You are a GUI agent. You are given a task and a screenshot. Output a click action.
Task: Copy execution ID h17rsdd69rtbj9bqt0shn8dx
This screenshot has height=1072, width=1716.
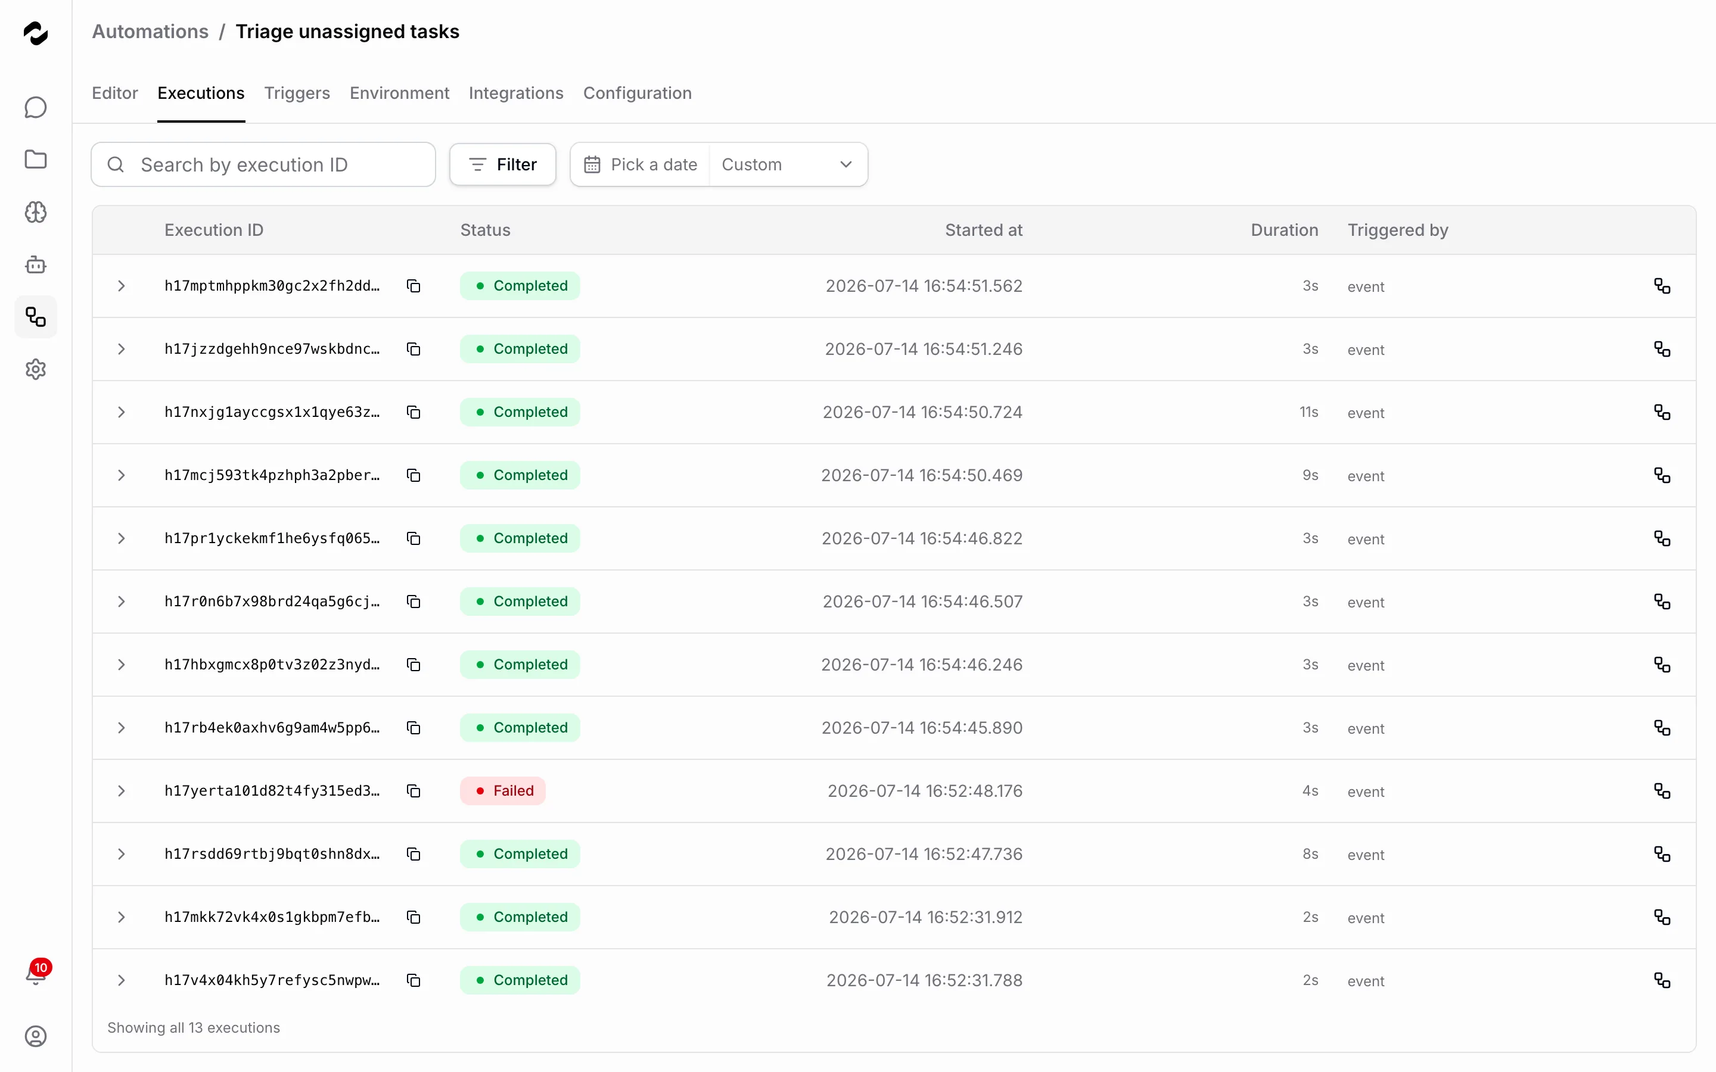point(414,853)
